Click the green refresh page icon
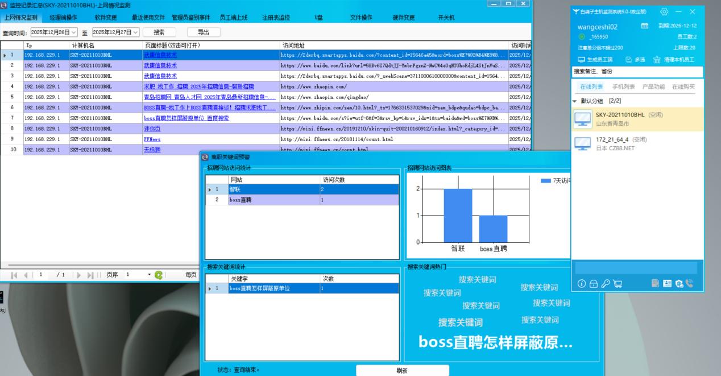Viewport: 721px width, 376px height. point(159,275)
